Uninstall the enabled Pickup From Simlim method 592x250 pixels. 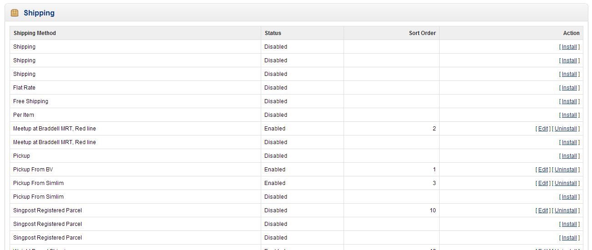tap(566, 183)
